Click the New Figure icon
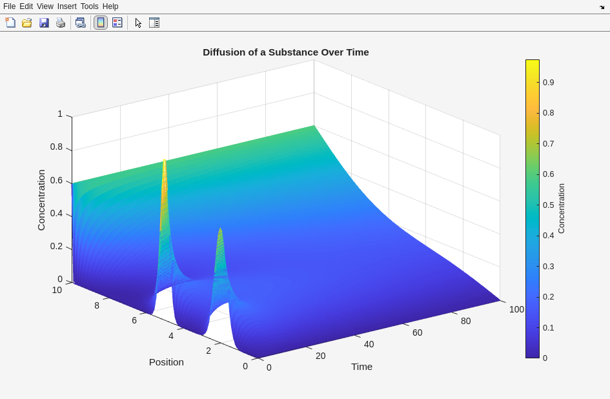Image resolution: width=610 pixels, height=399 pixels. pyautogui.click(x=10, y=23)
